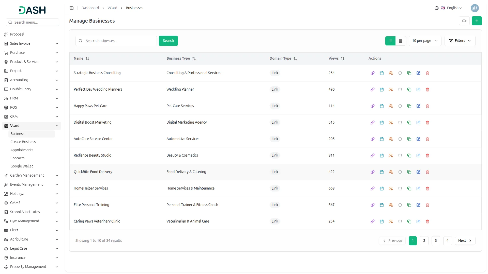Screen dimensions: 488x274
Task: Select Proposal in the sidebar
Action: coord(32,35)
